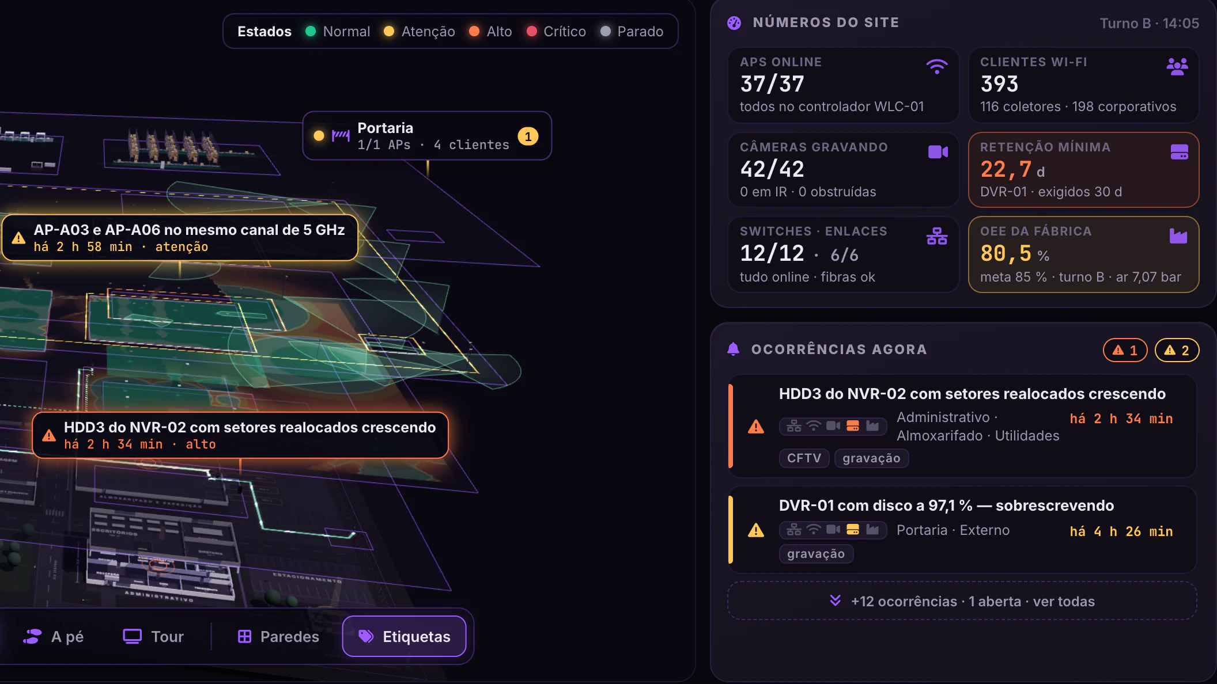Screen dimensions: 1217x684
Task: Click the bell icon beside Ocorrências Agora
Action: 733,349
